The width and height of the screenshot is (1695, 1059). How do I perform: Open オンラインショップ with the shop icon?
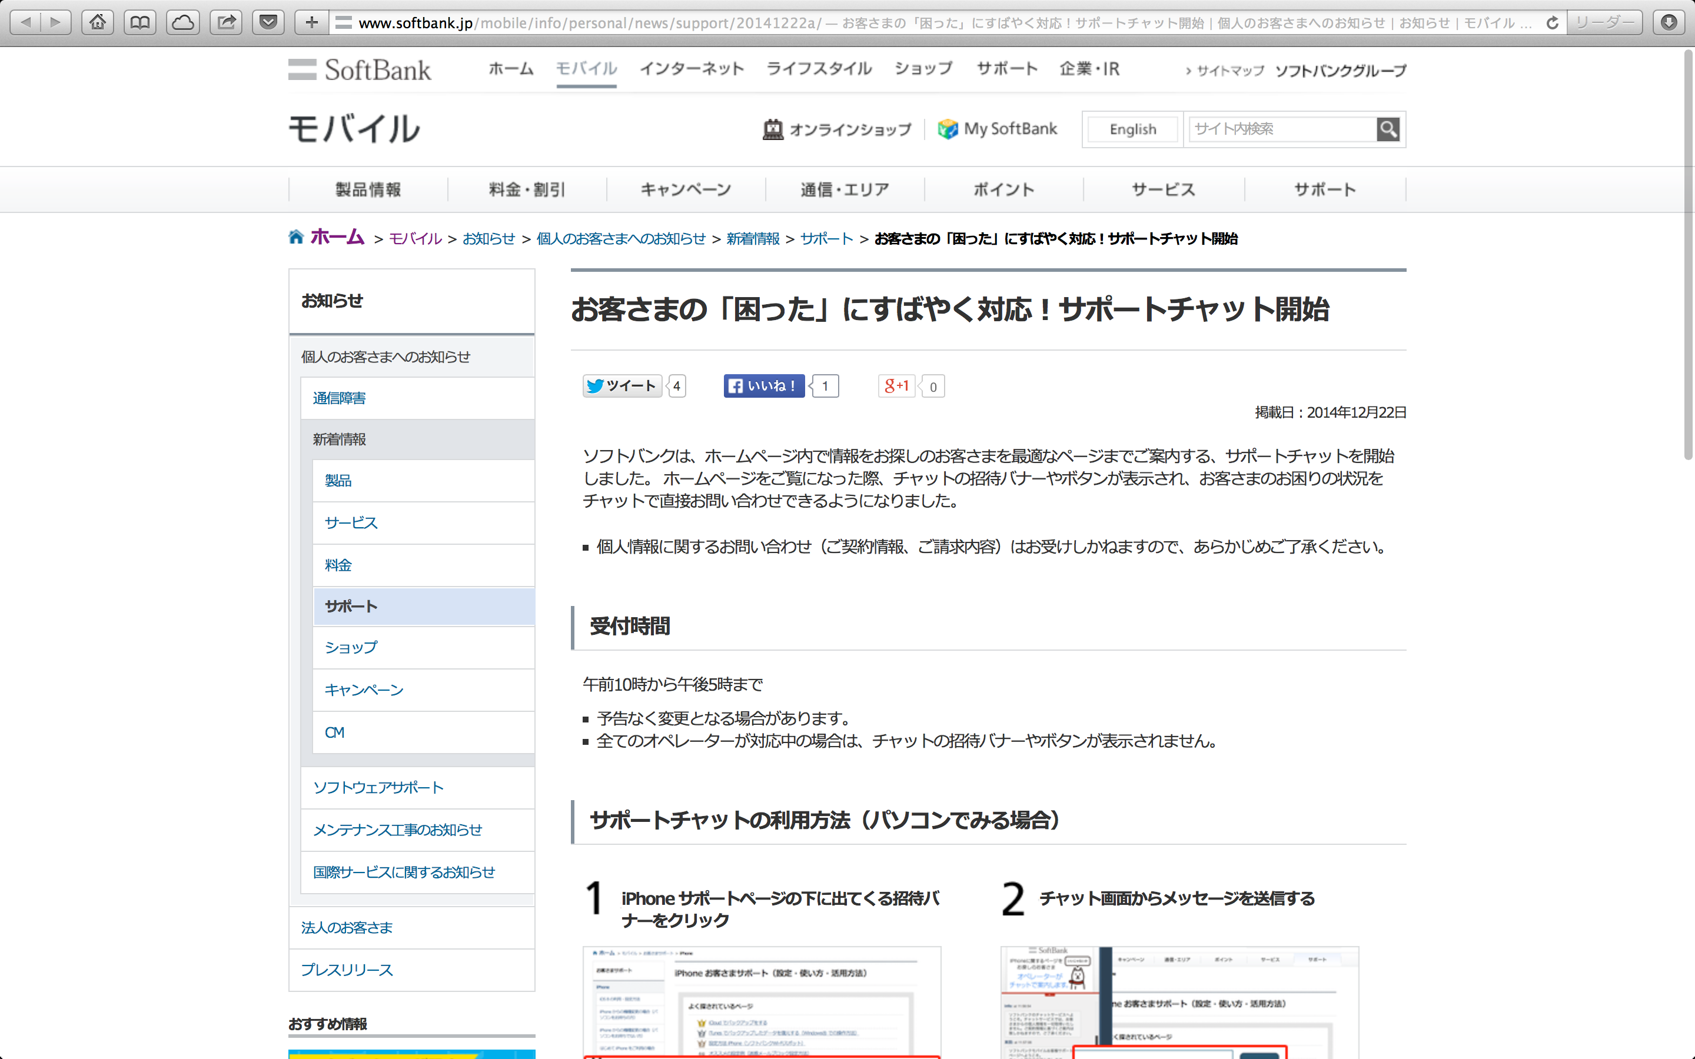coord(837,129)
